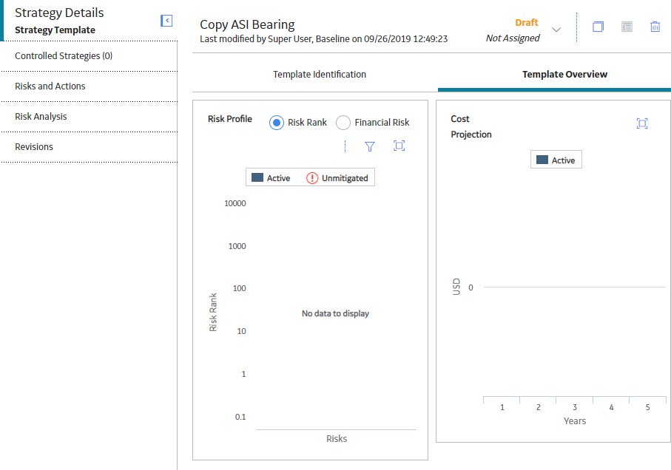Click the Strategy Details heading

[59, 13]
